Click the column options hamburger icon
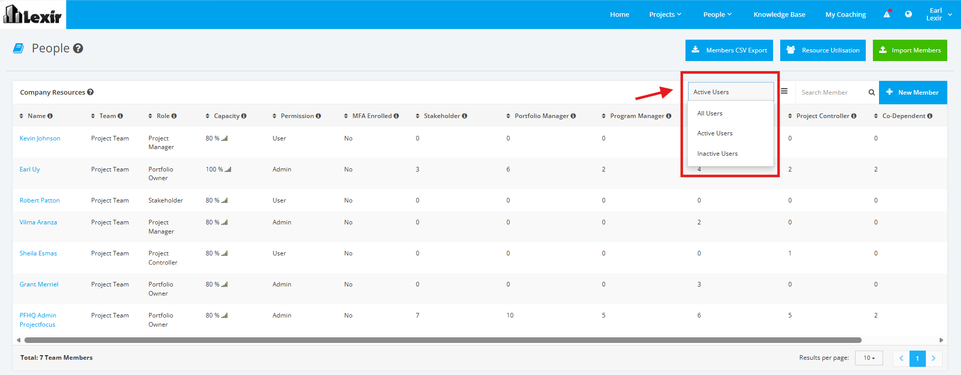 [784, 91]
